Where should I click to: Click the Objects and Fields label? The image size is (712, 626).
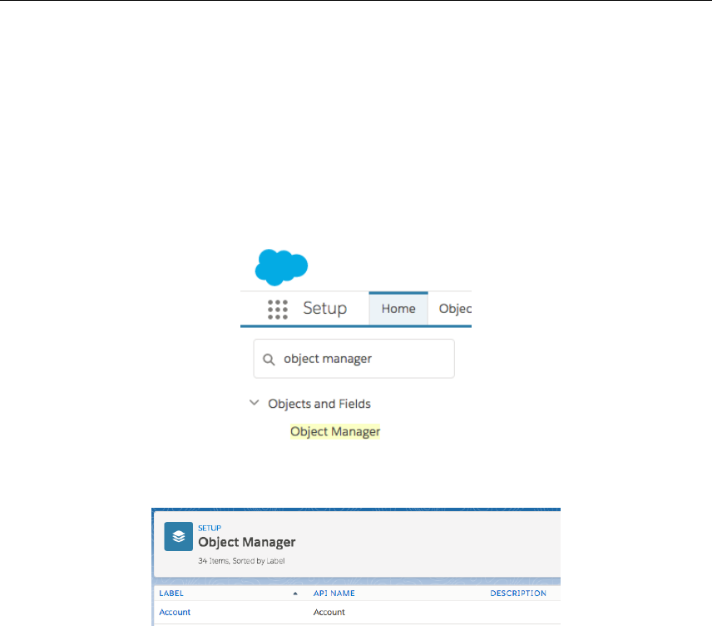click(x=319, y=404)
